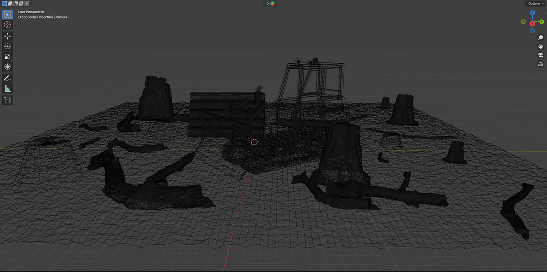Expand the collapsed header chevron at top center
The height and width of the screenshot is (272, 547).
(267, 3)
